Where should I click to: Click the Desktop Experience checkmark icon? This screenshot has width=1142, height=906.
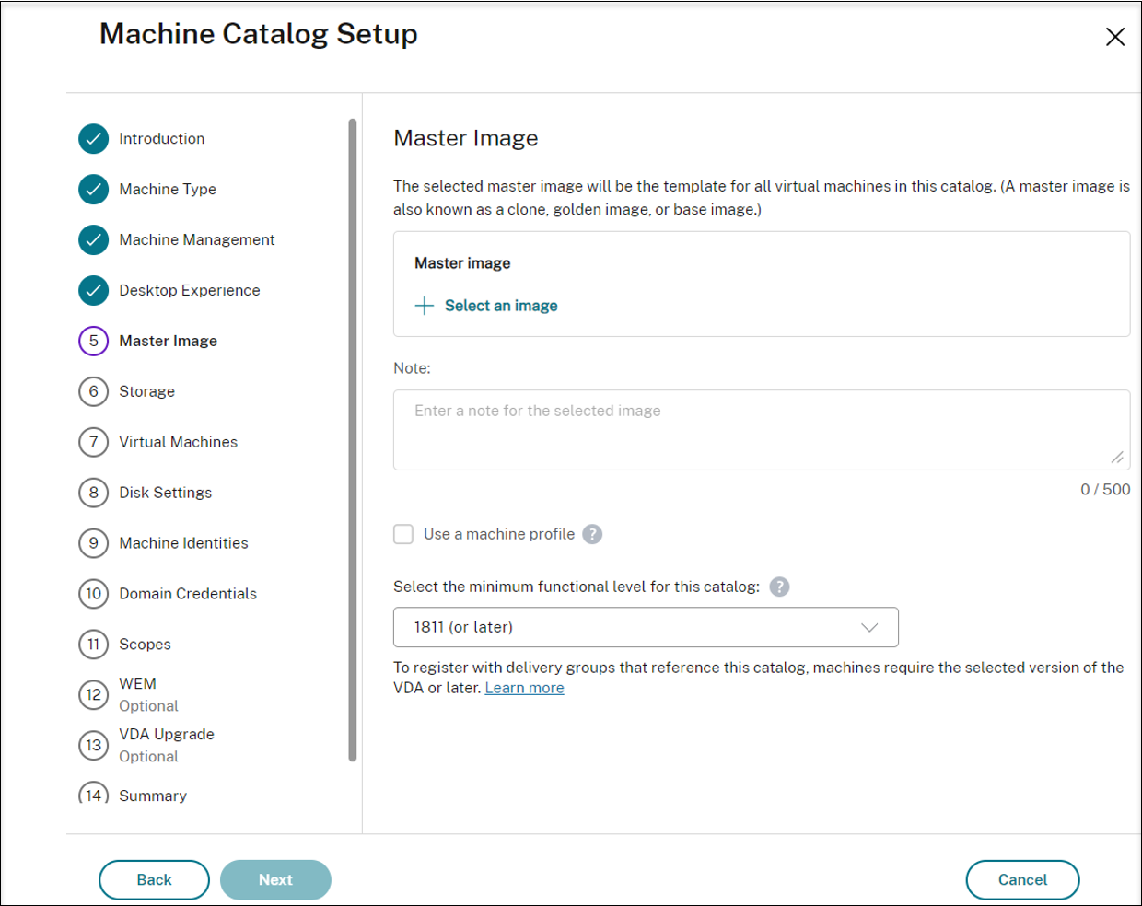click(x=93, y=291)
